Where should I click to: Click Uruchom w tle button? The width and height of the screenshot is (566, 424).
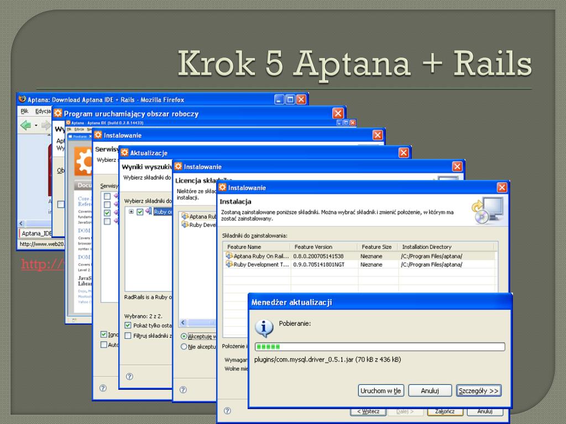coord(381,391)
